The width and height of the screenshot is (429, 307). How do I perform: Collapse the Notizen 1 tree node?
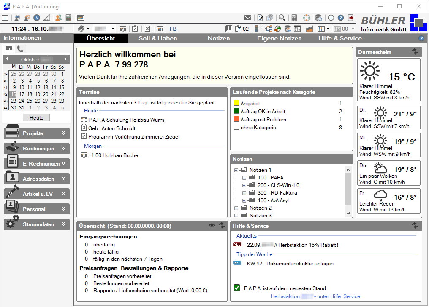pos(236,170)
